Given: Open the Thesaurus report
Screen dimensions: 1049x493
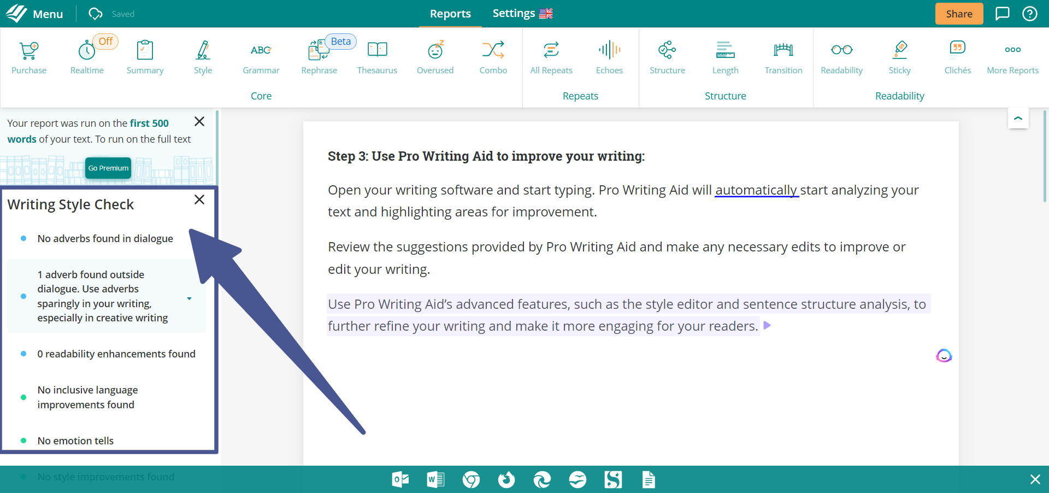Looking at the screenshot, I should (x=377, y=57).
